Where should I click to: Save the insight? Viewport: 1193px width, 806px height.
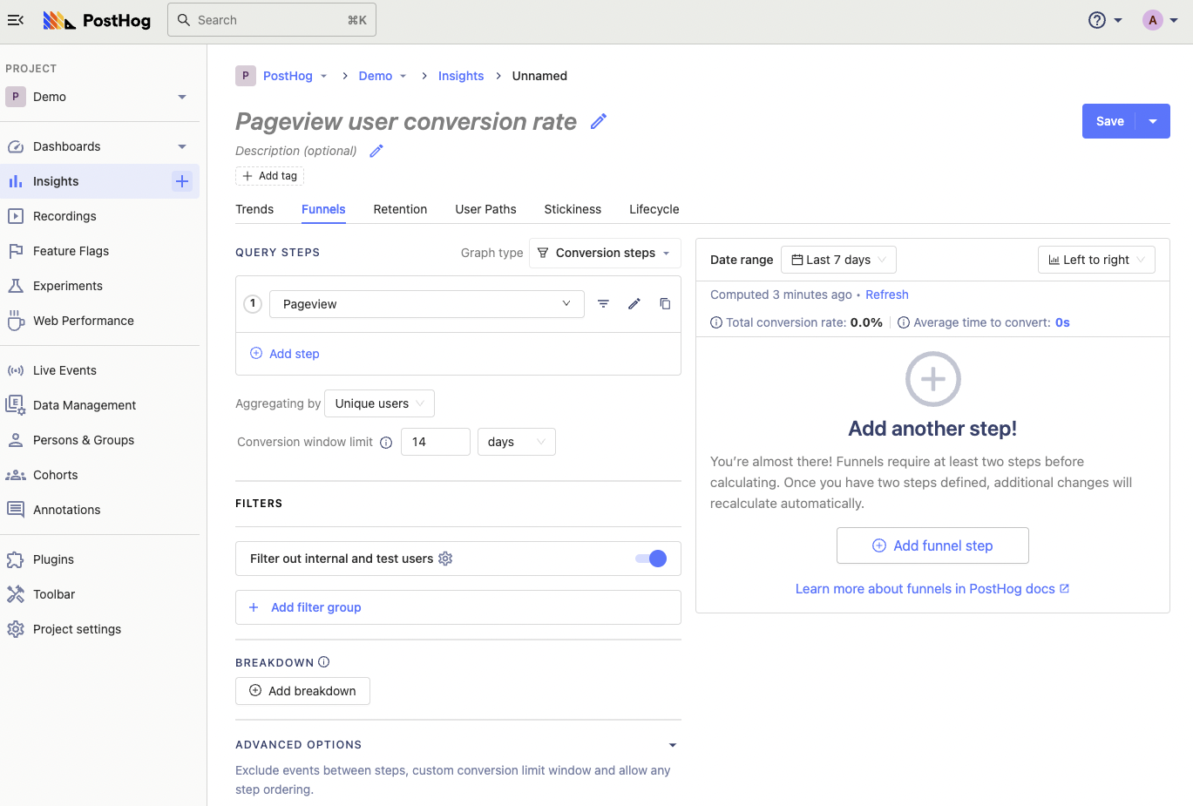[x=1108, y=121]
